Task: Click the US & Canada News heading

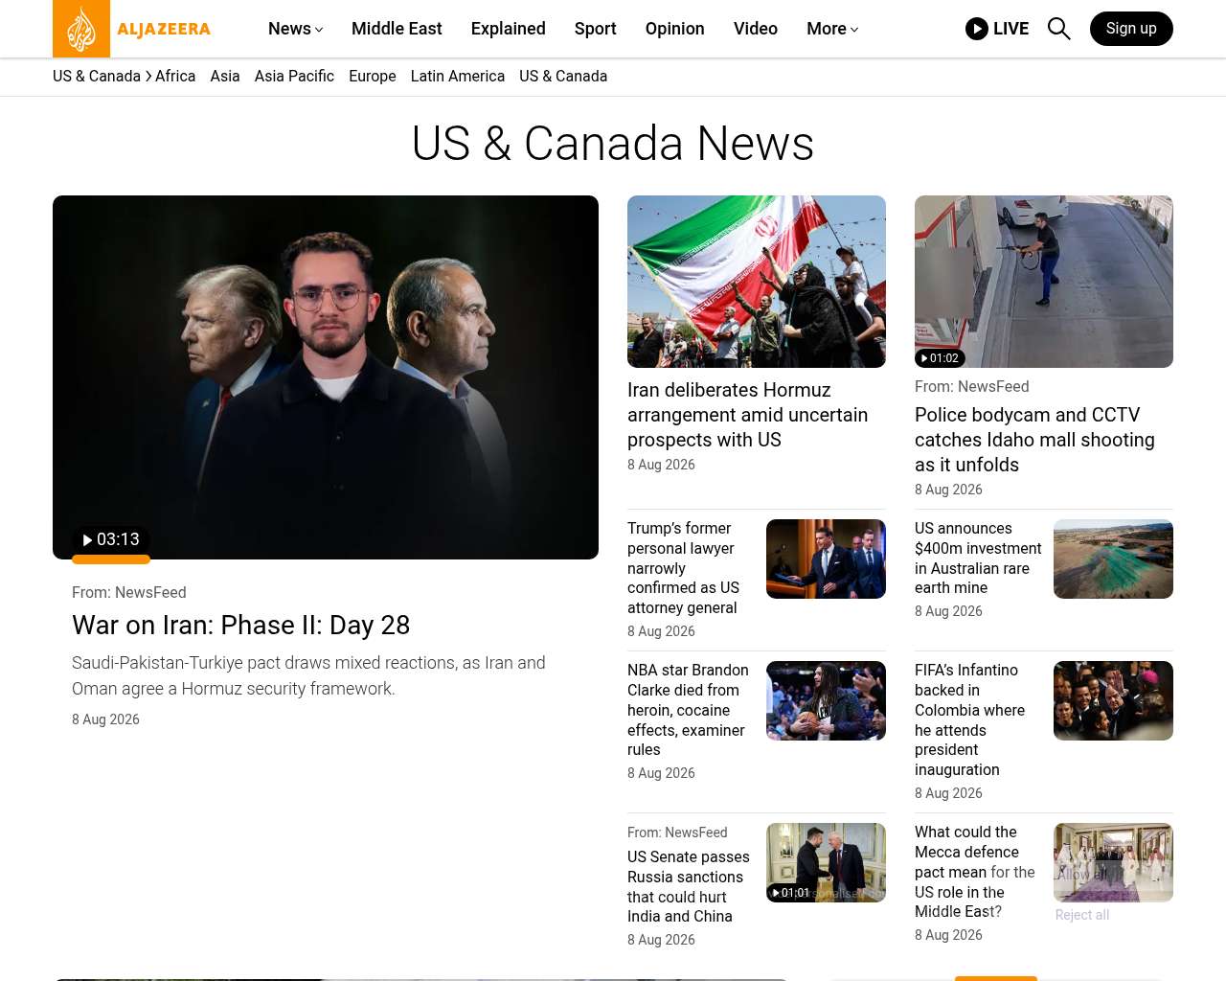Action: [x=613, y=144]
